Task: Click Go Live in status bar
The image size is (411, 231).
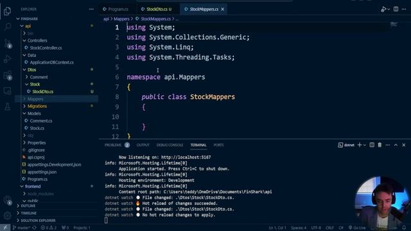Action: [357, 228]
